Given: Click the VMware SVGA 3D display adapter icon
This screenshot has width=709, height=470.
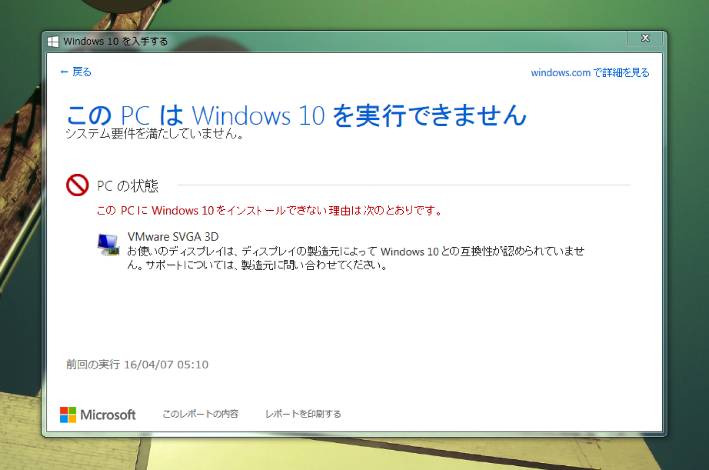Looking at the screenshot, I should [109, 244].
